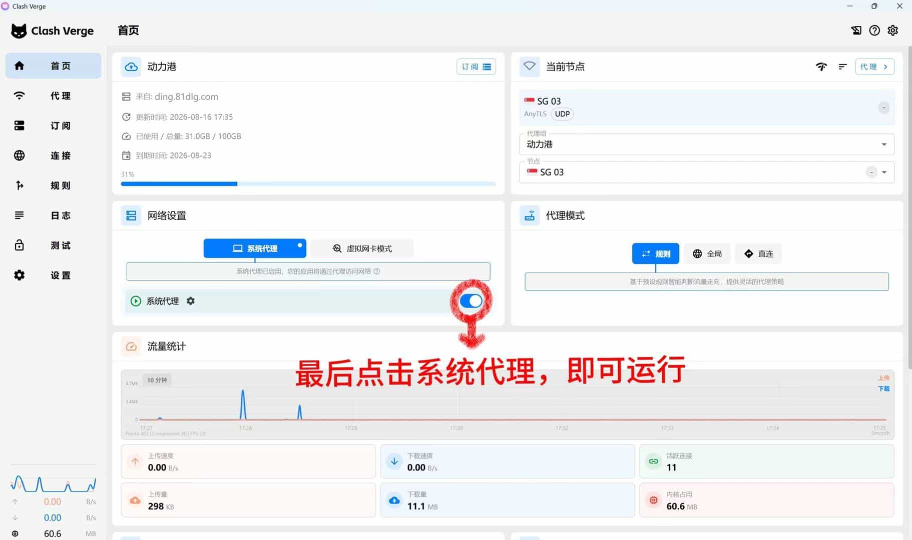Select 直连 direct proxy mode
This screenshot has height=540, width=912.
click(758, 253)
